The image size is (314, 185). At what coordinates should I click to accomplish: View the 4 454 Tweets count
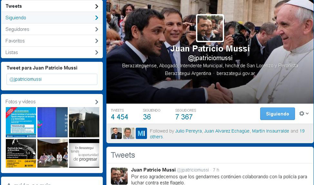click(119, 117)
